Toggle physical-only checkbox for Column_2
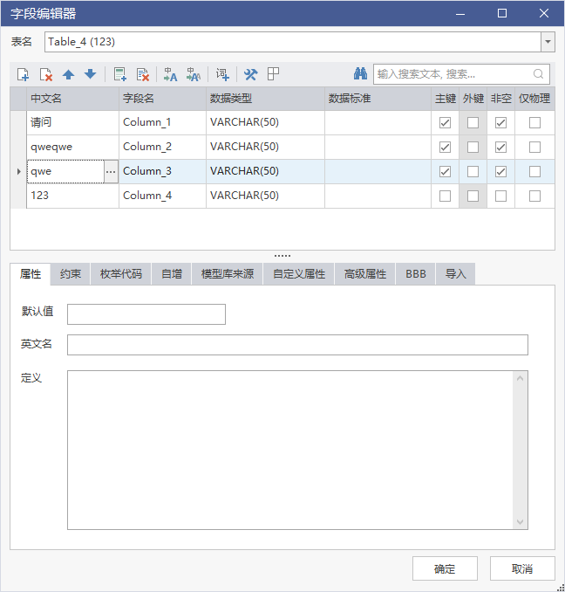 pyautogui.click(x=534, y=148)
